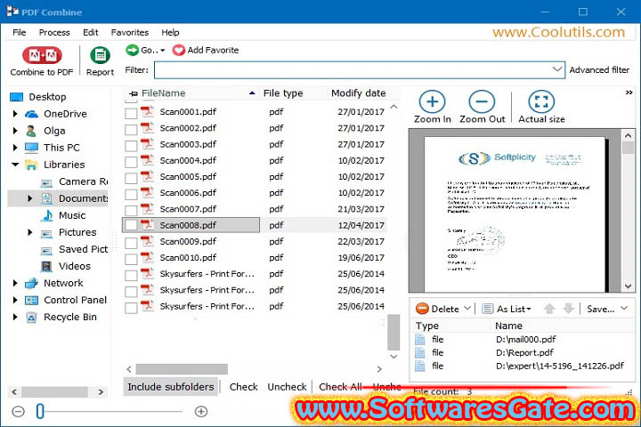
Task: Collapse preview panel with double-chevron icon
Action: (629, 93)
